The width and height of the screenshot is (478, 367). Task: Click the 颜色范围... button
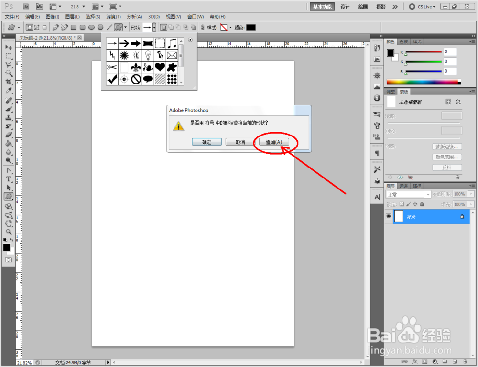click(447, 157)
